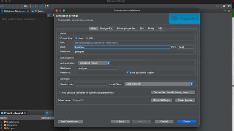
Task: Expand the Scripts tree node
Action: point(2,128)
